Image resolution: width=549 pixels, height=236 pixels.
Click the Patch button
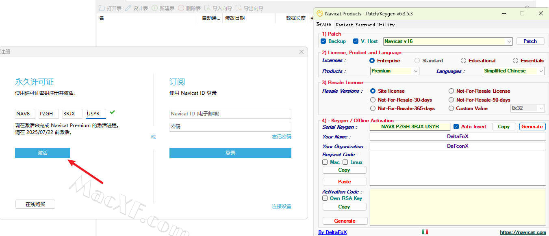pos(530,41)
